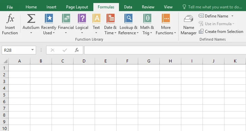This screenshot has height=131, width=246.
Task: Click the AutoSum sigma icon
Action: pyautogui.click(x=31, y=18)
